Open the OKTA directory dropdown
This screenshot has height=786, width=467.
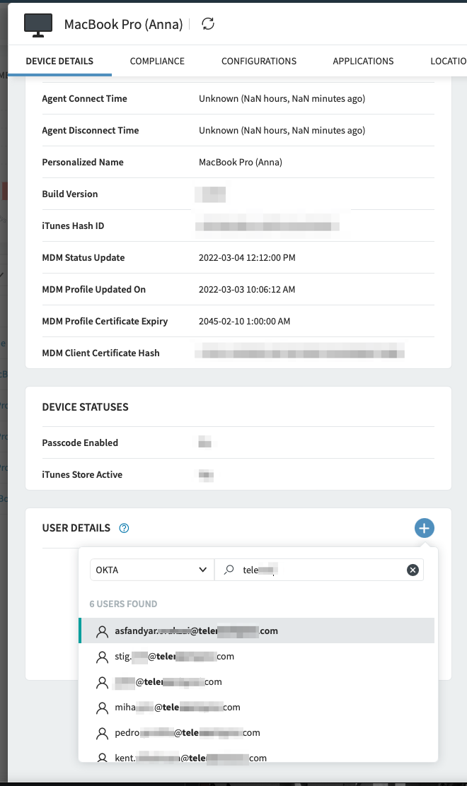[x=151, y=570]
